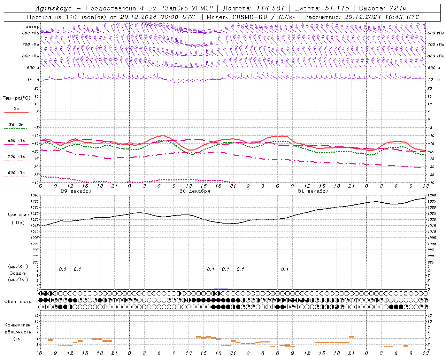446x356 pixels.
Task: Click the "(мм/3ч.)" precipitation unit label
Action: [x=18, y=267]
